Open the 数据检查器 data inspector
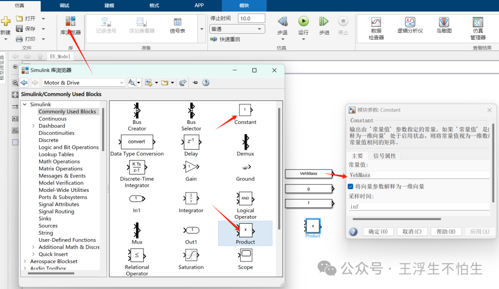The width and height of the screenshot is (499, 289). [x=376, y=23]
